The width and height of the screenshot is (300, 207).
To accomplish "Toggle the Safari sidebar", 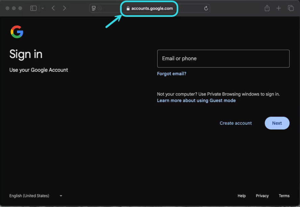I will (33, 8).
